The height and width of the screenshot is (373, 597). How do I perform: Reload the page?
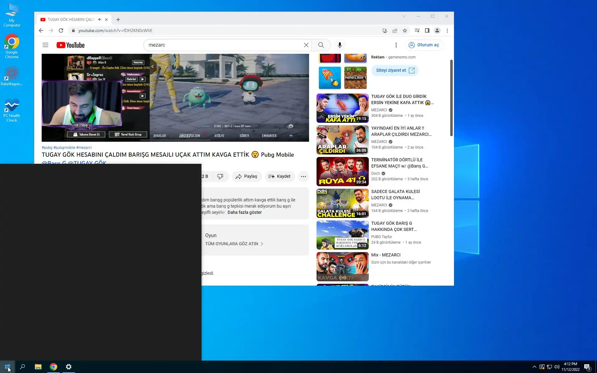coord(61,30)
